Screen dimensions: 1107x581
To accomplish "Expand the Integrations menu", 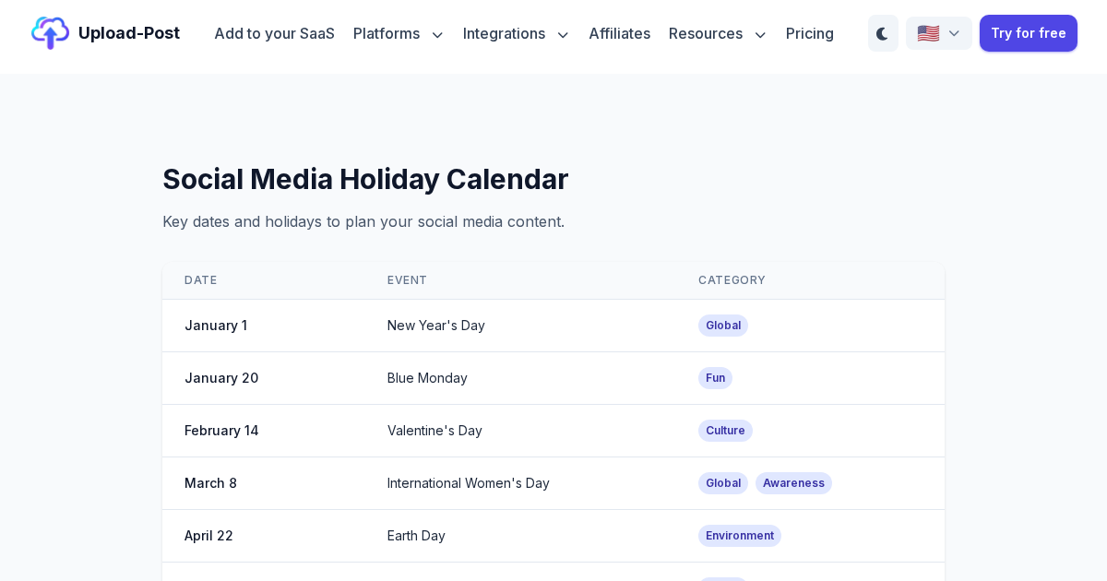I will pyautogui.click(x=517, y=33).
